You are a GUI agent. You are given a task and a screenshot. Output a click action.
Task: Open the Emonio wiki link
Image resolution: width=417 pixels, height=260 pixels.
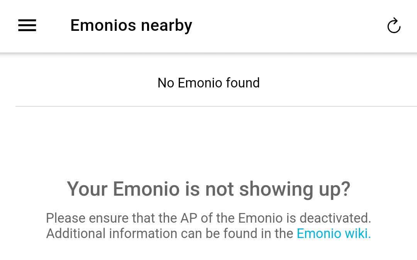pos(334,233)
